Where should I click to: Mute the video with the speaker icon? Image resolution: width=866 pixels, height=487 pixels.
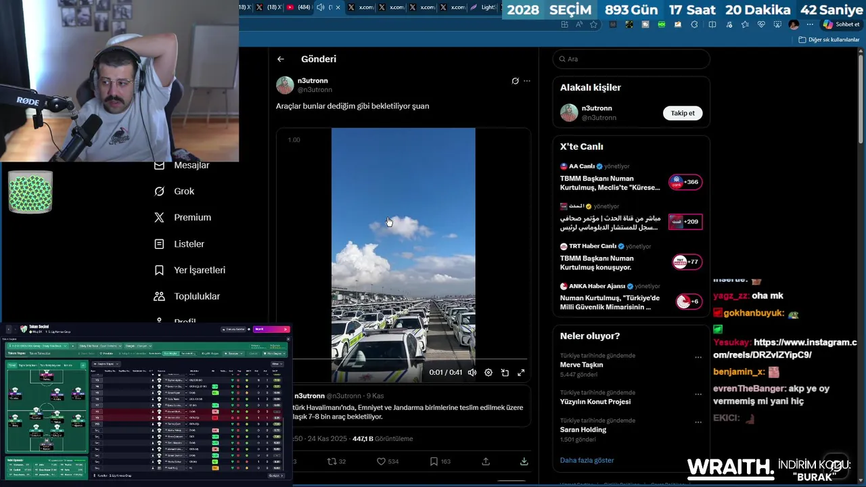(x=472, y=373)
